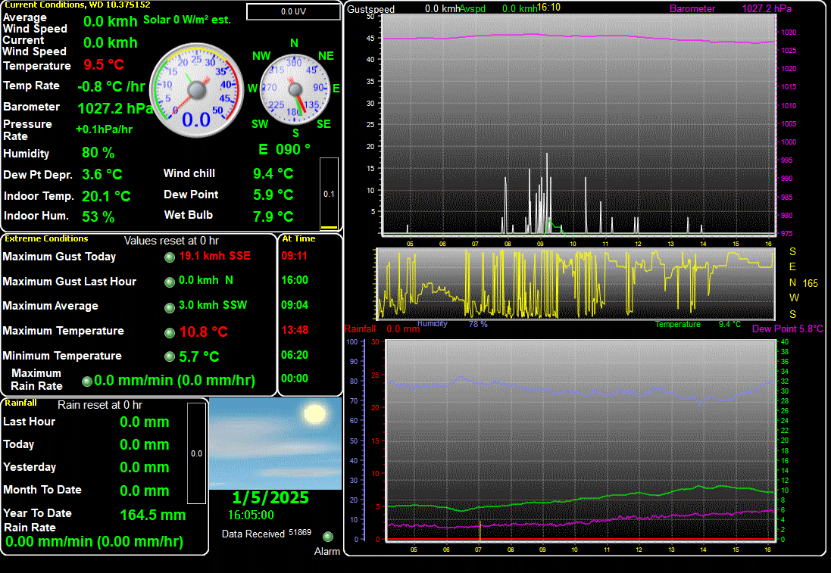Click the max temperature time 13:48
831x573 pixels.
pos(295,330)
